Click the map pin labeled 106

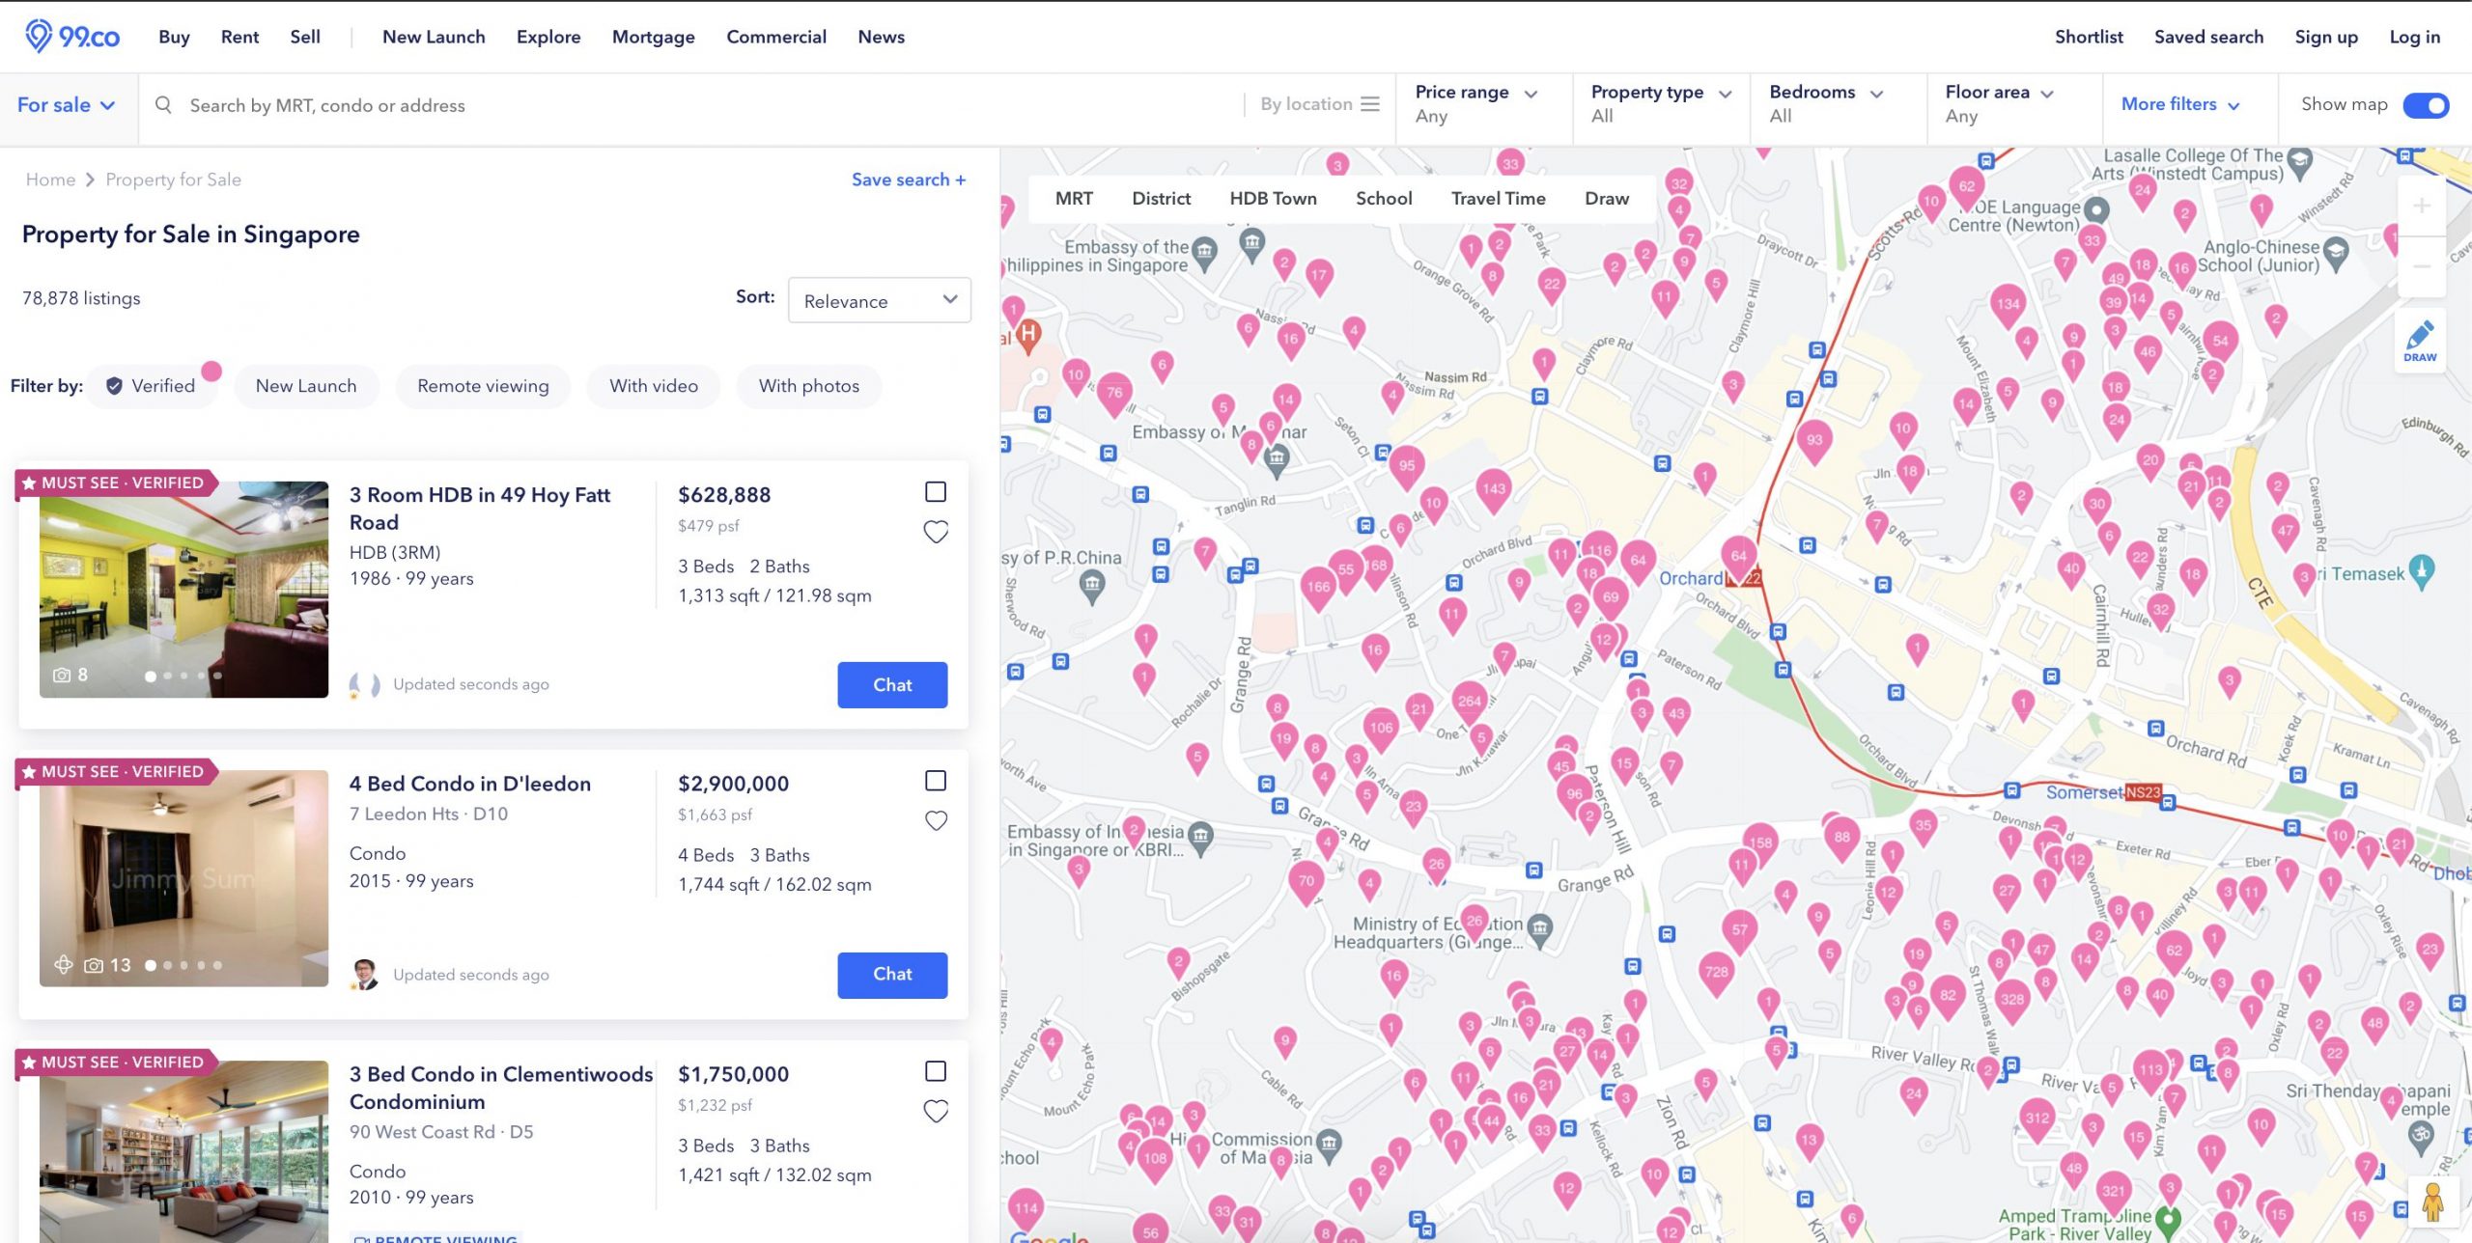(x=1381, y=730)
